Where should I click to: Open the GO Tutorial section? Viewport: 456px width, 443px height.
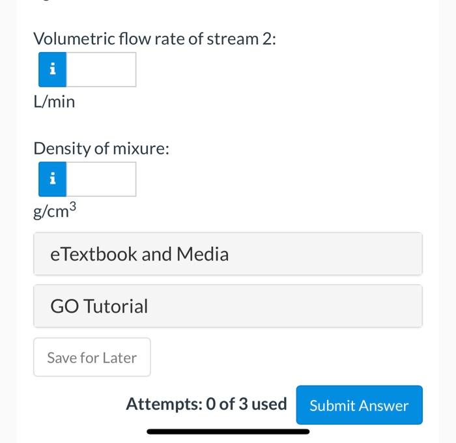pos(228,306)
